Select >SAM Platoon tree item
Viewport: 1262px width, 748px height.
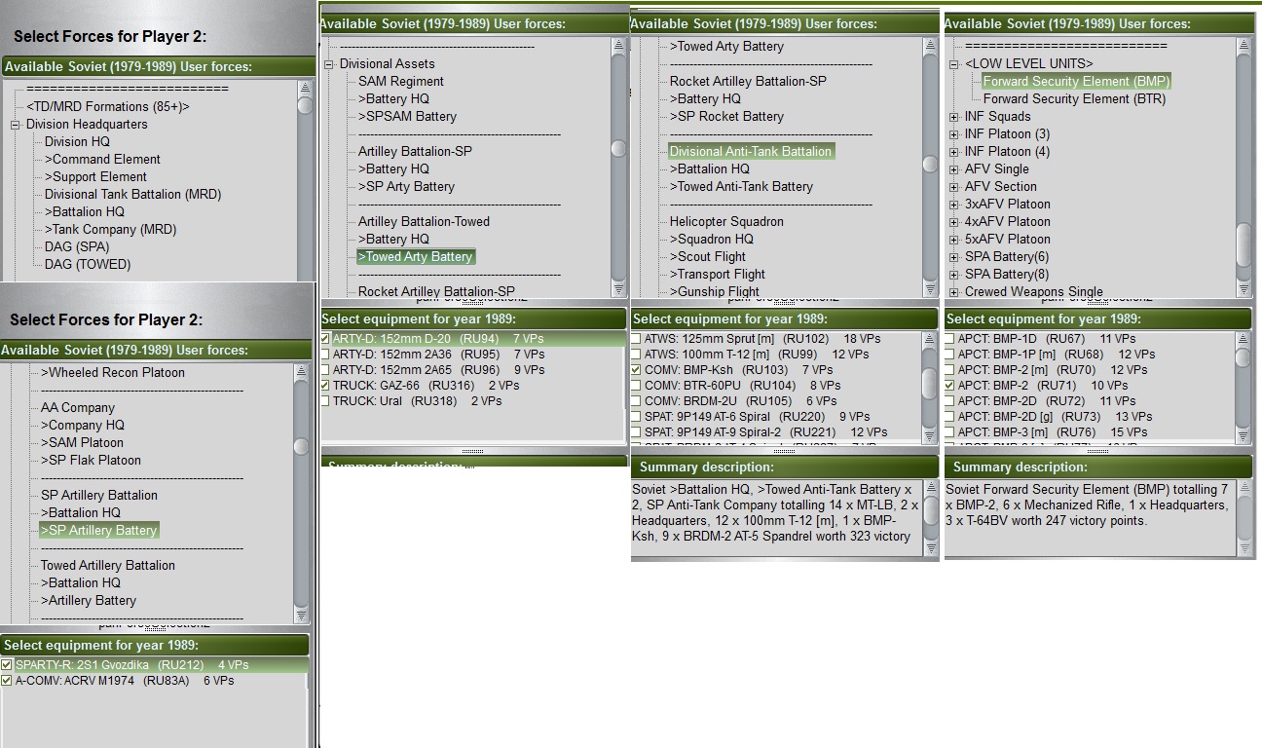pos(82,443)
